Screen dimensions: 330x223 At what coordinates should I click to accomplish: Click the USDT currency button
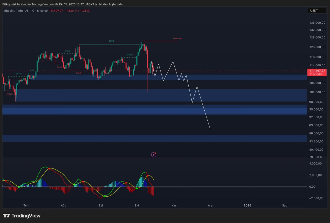[317, 11]
